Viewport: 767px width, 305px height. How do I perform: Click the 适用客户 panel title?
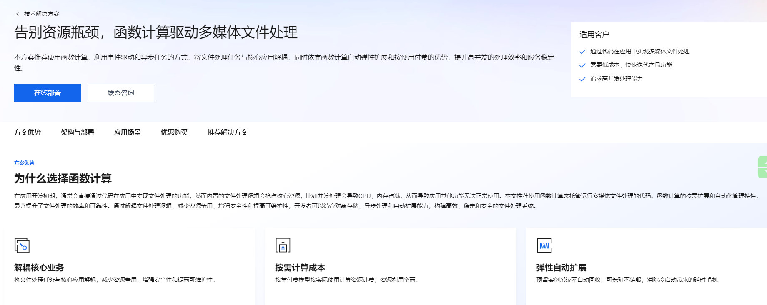594,35
